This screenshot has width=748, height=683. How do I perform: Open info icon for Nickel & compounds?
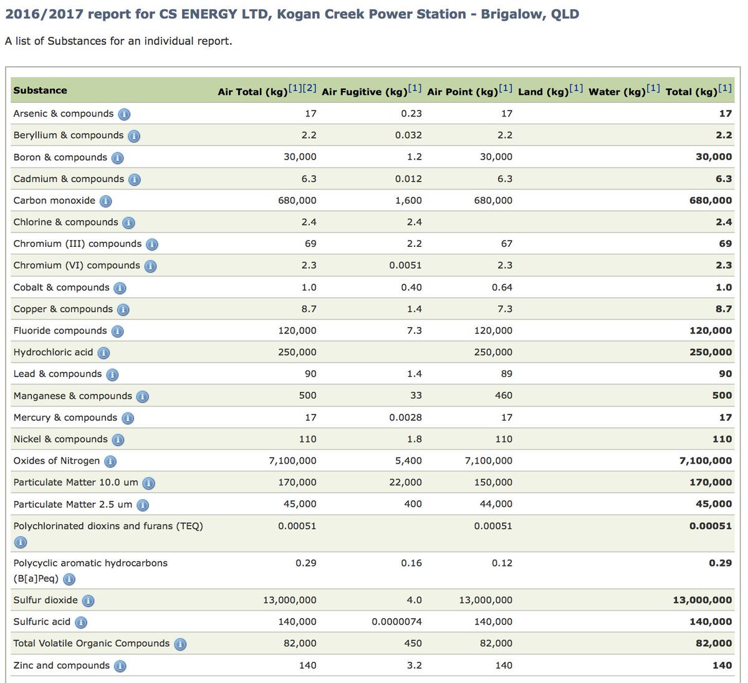pyautogui.click(x=118, y=440)
